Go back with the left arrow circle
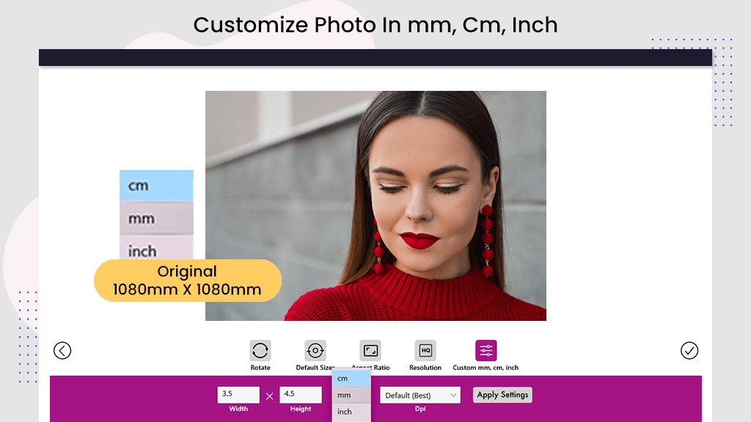The width and height of the screenshot is (751, 422). [62, 351]
